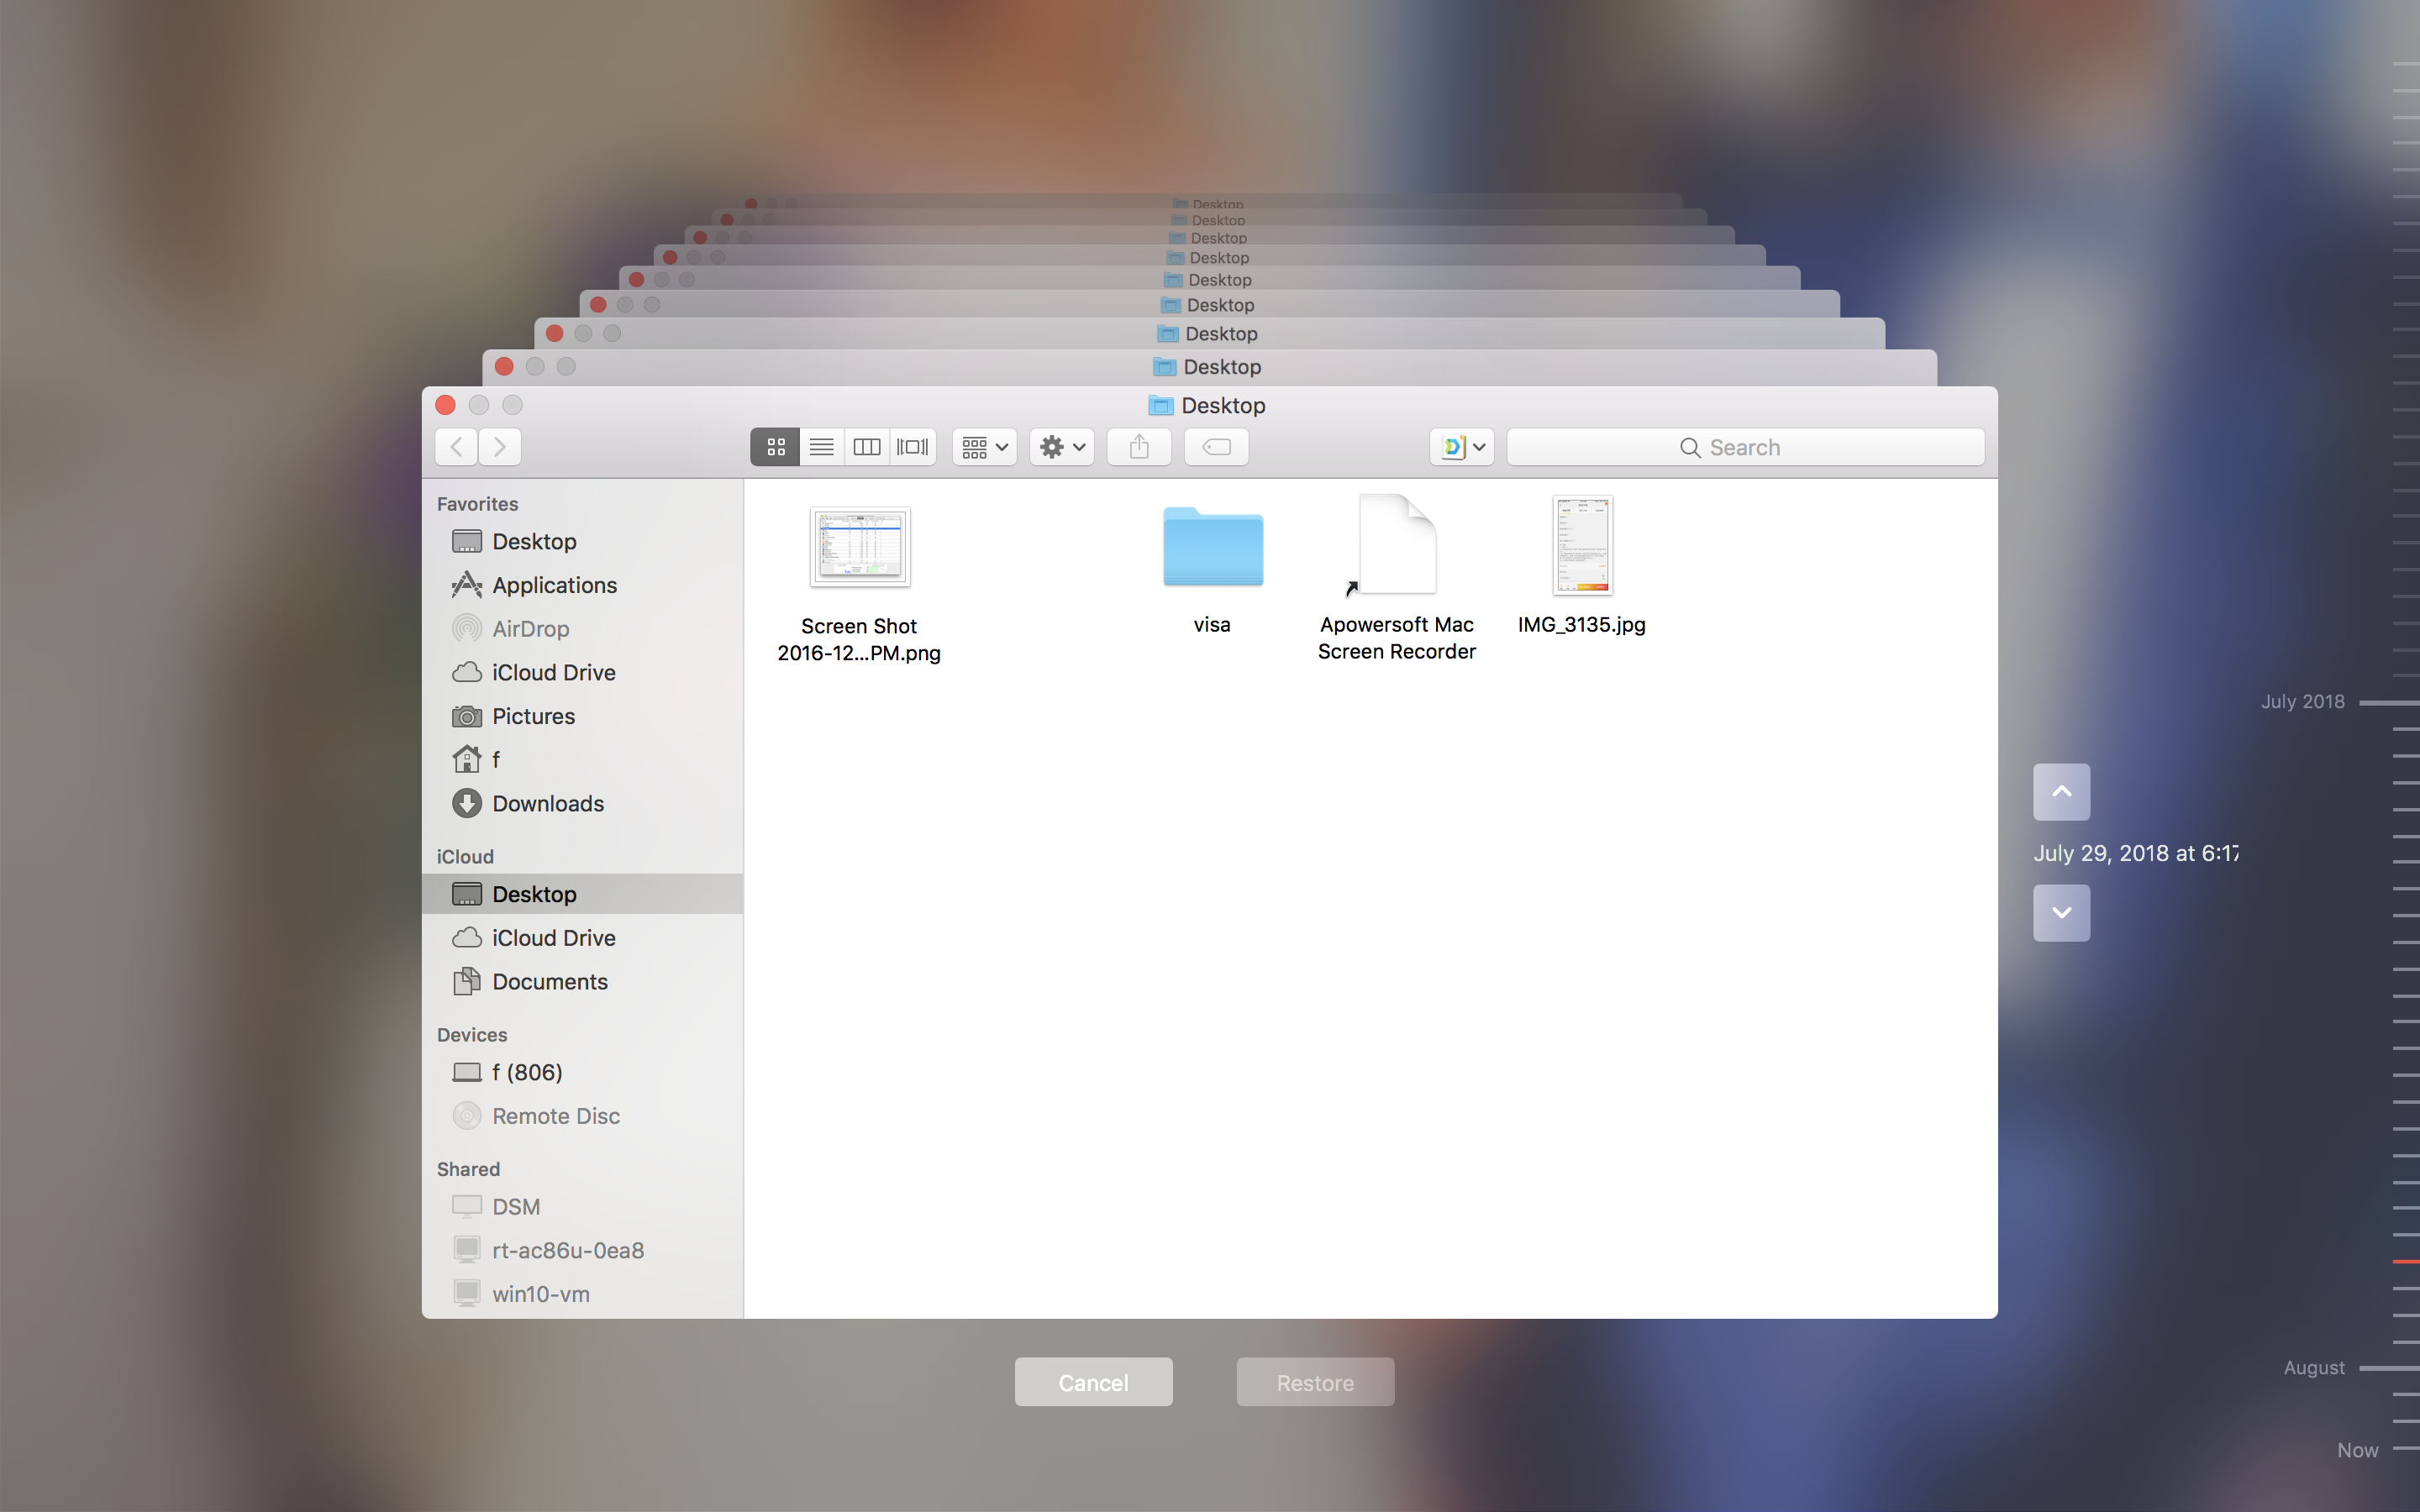Go to later backup with down arrow
The image size is (2420, 1512).
pos(2061,912)
